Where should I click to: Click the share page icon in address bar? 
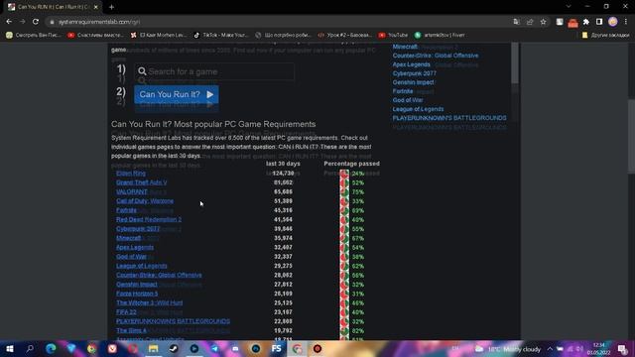(530, 22)
